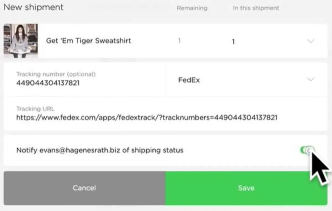The image size is (332, 211).
Task: Select the Remaining column header
Action: pyautogui.click(x=192, y=8)
